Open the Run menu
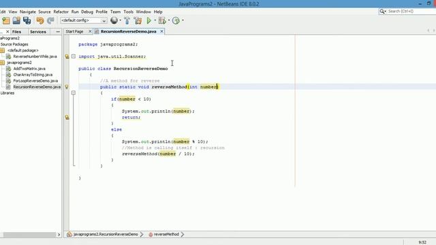Screen dimensions: 436x245 pyautogui.click(x=75, y=12)
